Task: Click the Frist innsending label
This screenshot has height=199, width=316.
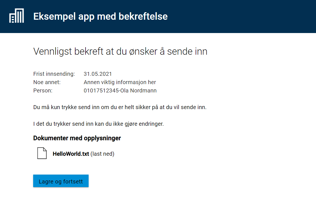Action: point(54,74)
